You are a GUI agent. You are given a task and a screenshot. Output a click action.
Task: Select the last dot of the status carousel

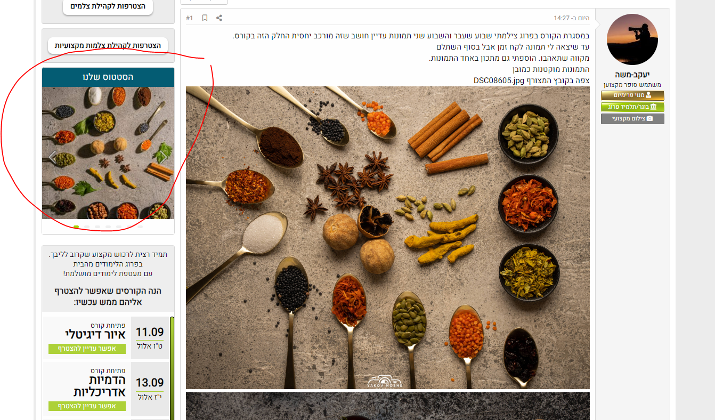pyautogui.click(x=140, y=227)
